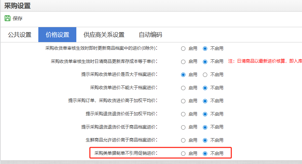Go to the 自动编码 tab
The height and width of the screenshot is (164, 302).
coord(150,35)
